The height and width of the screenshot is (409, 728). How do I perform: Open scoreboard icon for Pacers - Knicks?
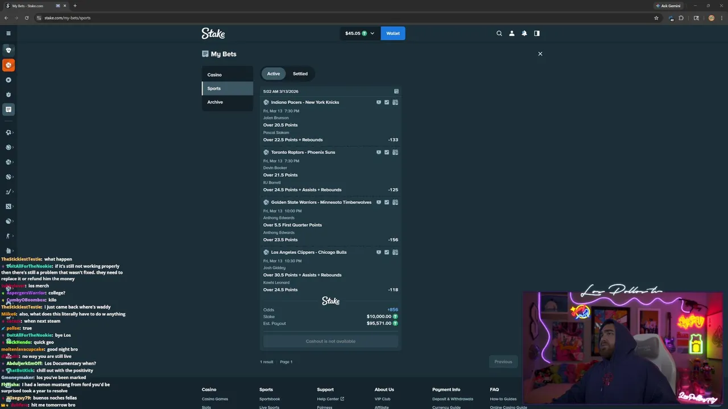[x=395, y=102]
